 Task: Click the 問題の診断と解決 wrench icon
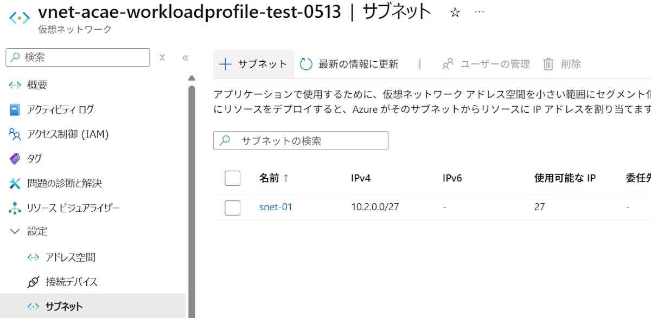pyautogui.click(x=15, y=183)
